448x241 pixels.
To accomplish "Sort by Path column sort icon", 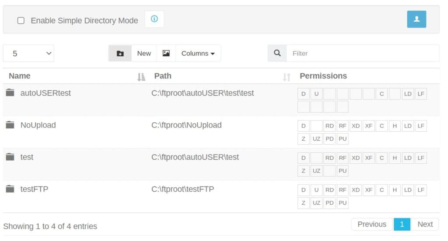I will click(x=287, y=77).
